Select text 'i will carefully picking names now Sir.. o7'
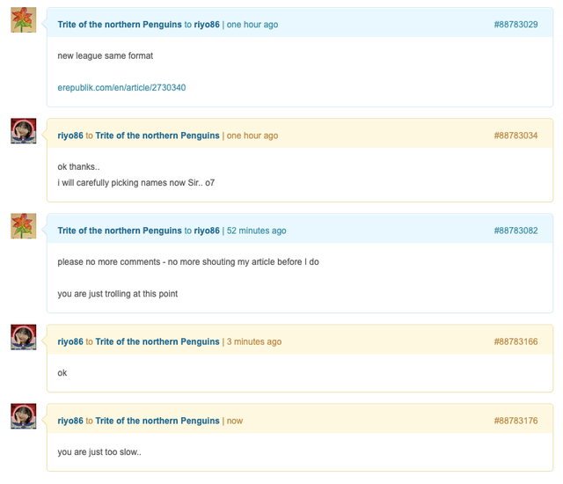The image size is (563, 484). (x=136, y=183)
